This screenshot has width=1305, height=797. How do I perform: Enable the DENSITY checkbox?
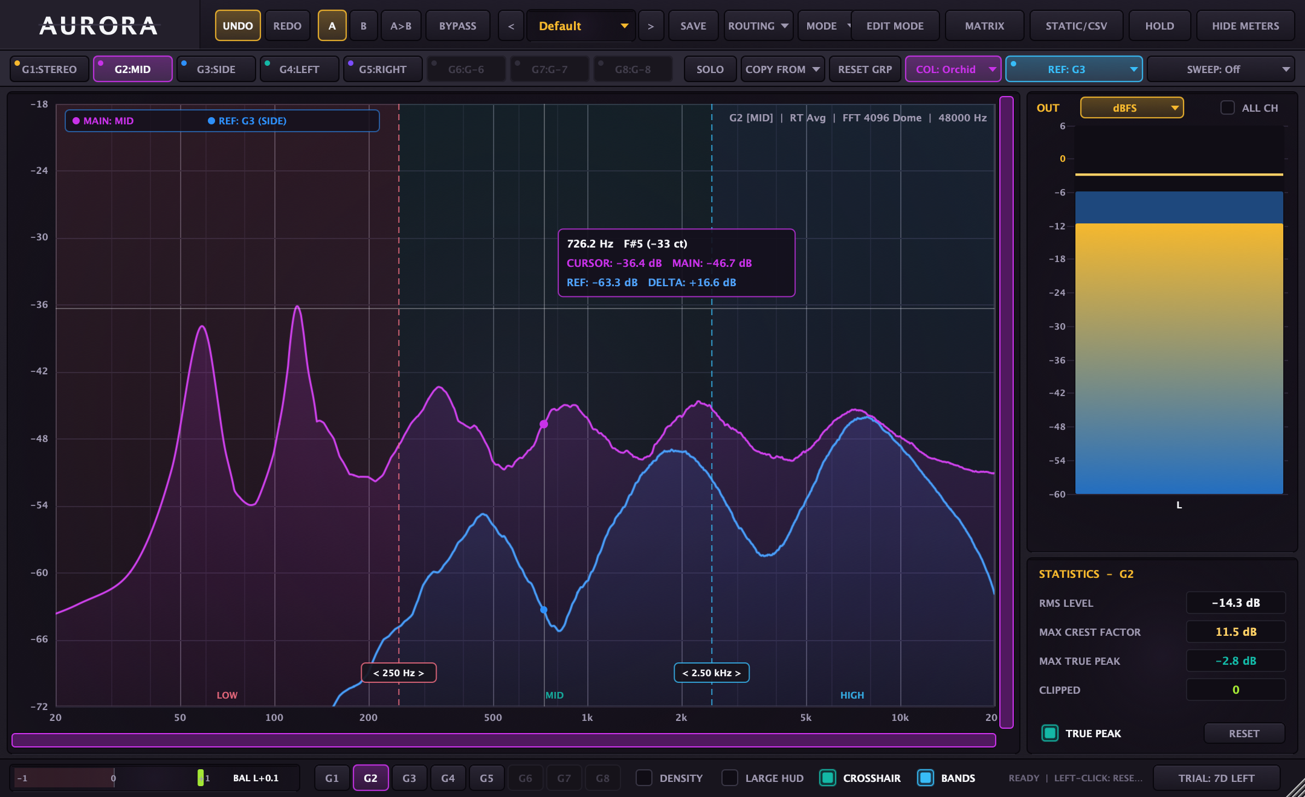point(644,778)
